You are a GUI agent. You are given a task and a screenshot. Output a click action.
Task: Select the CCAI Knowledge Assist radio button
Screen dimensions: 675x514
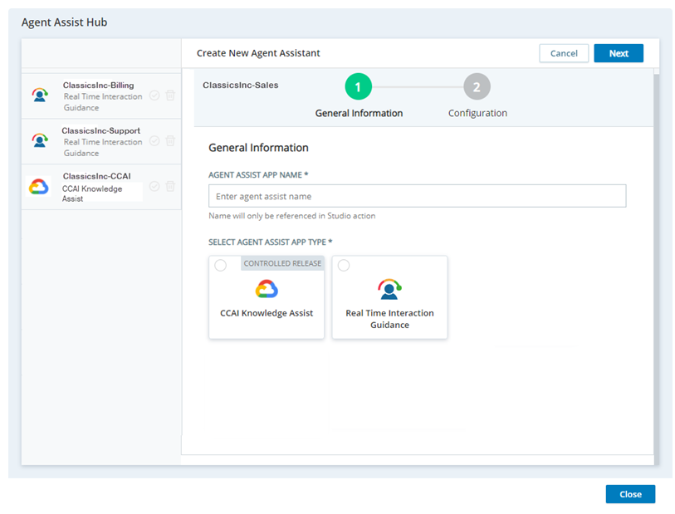[x=220, y=265]
